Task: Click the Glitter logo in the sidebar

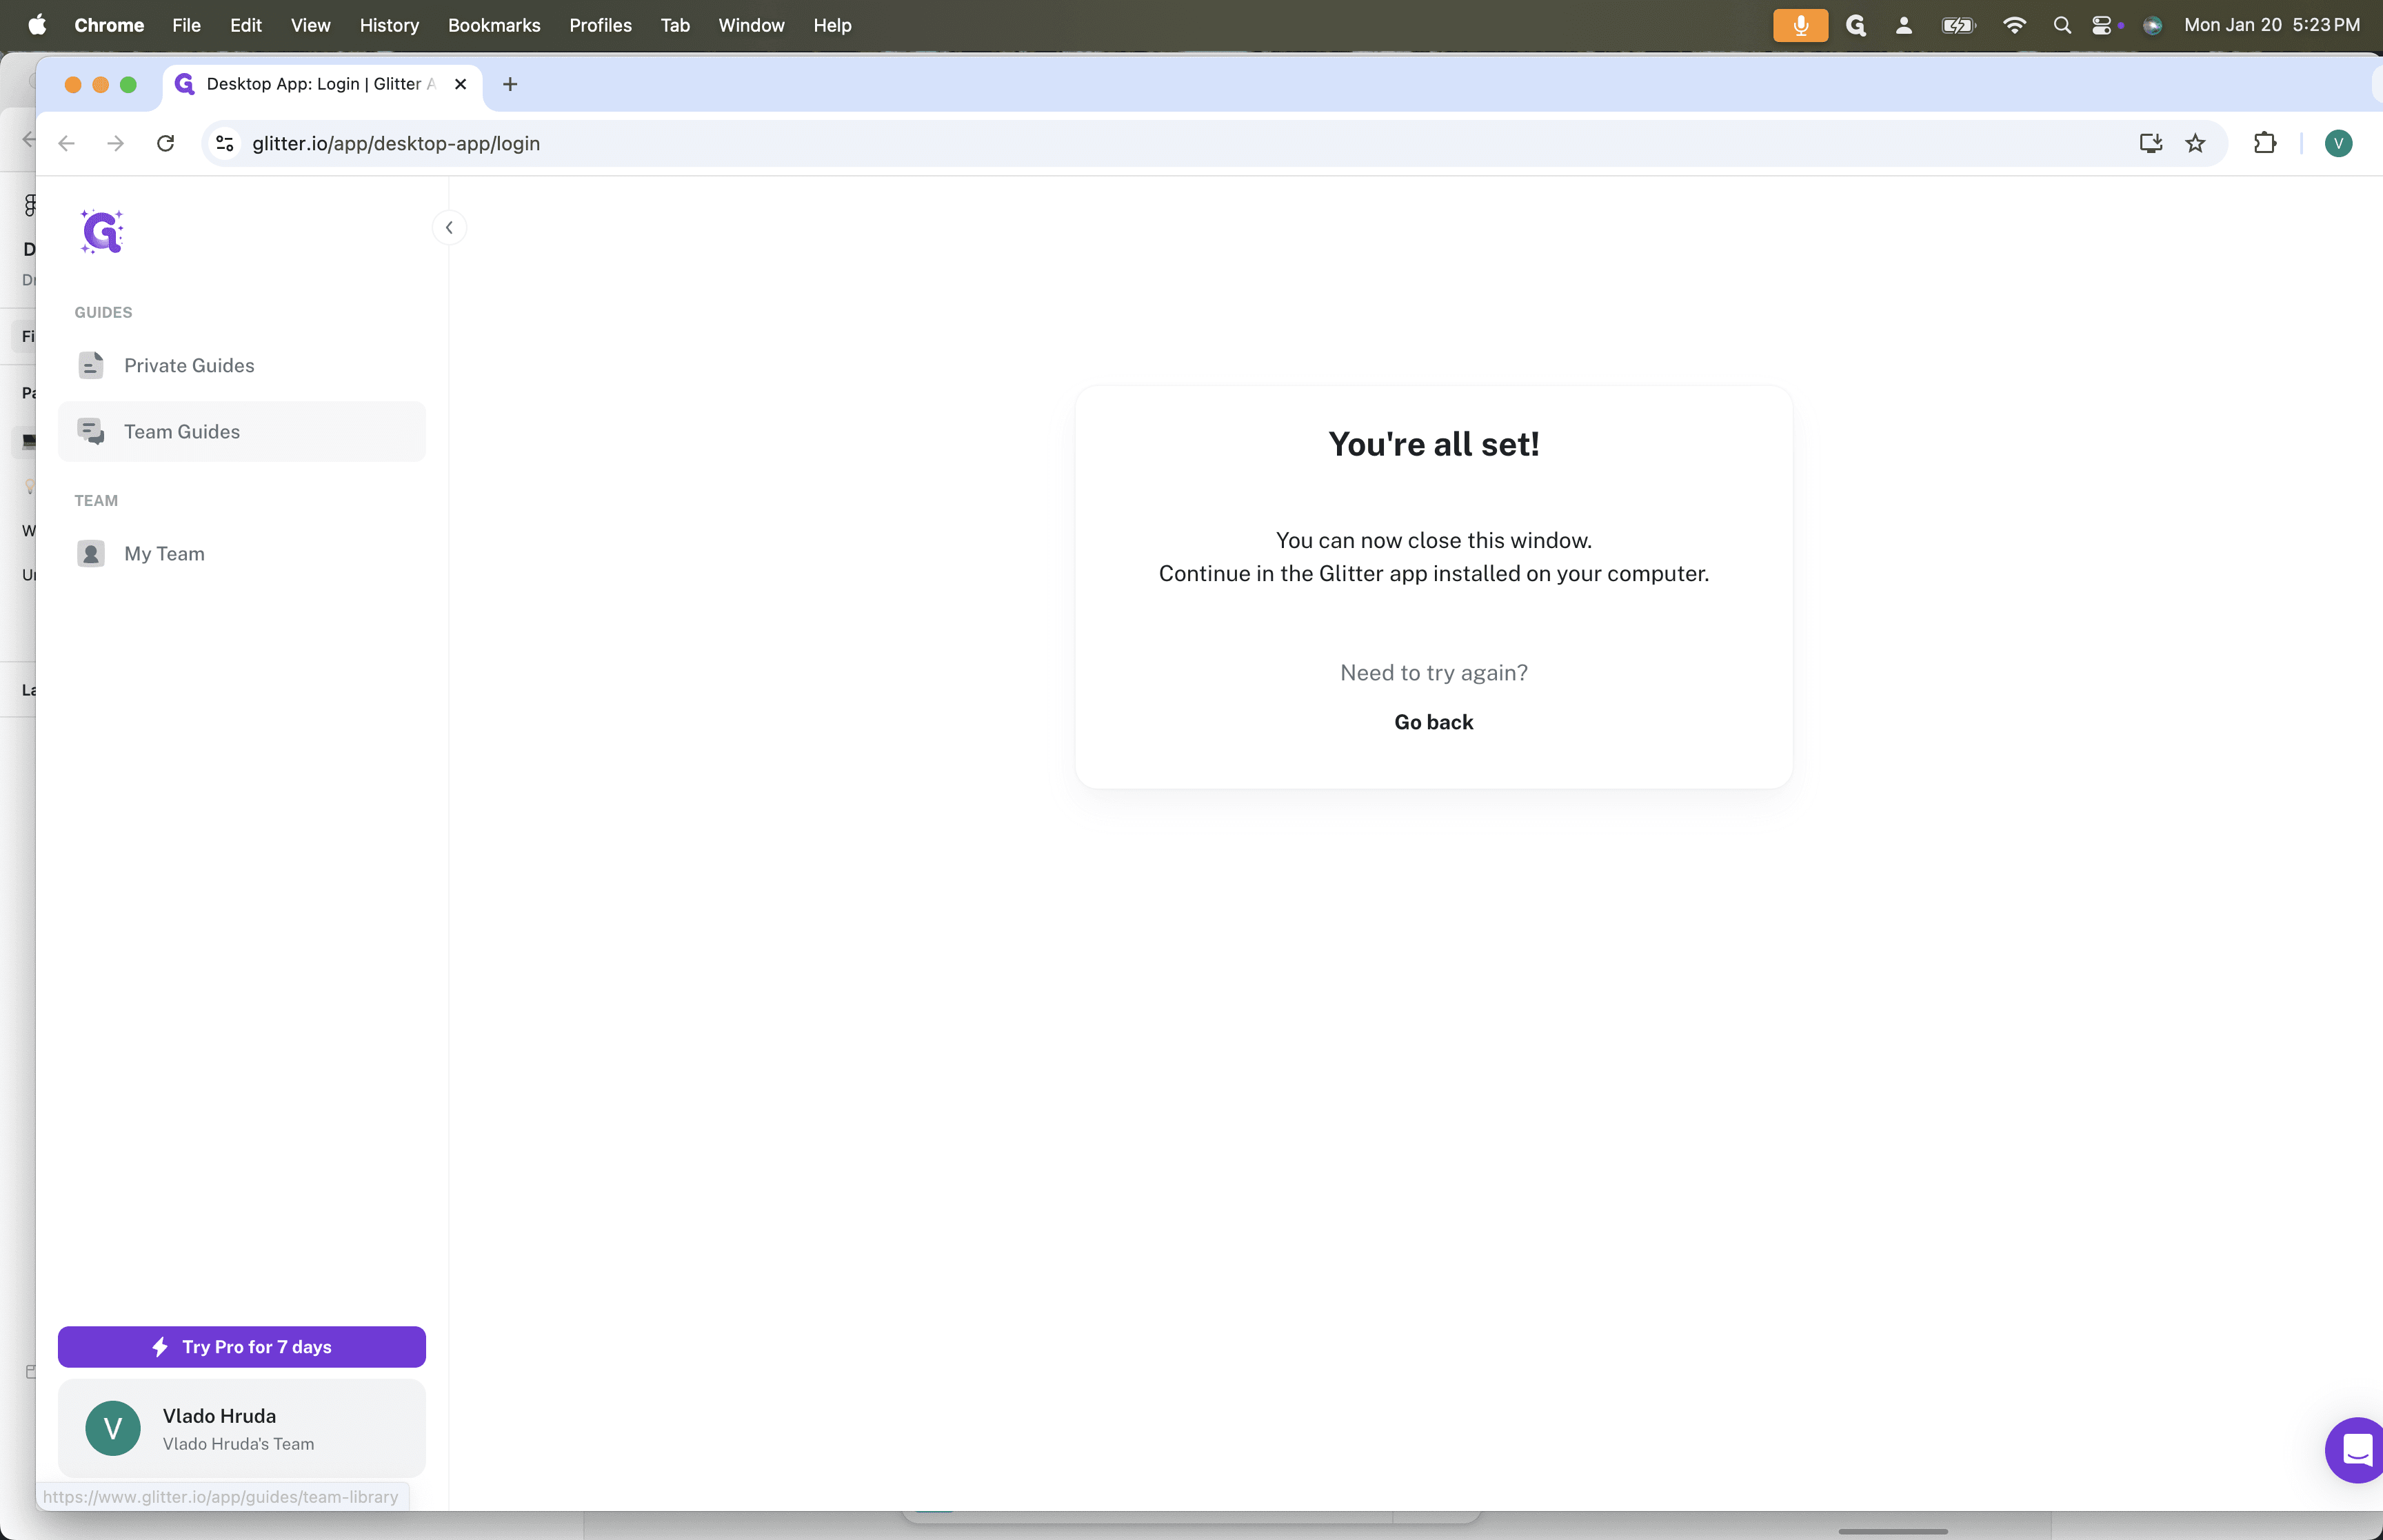Action: pyautogui.click(x=102, y=232)
